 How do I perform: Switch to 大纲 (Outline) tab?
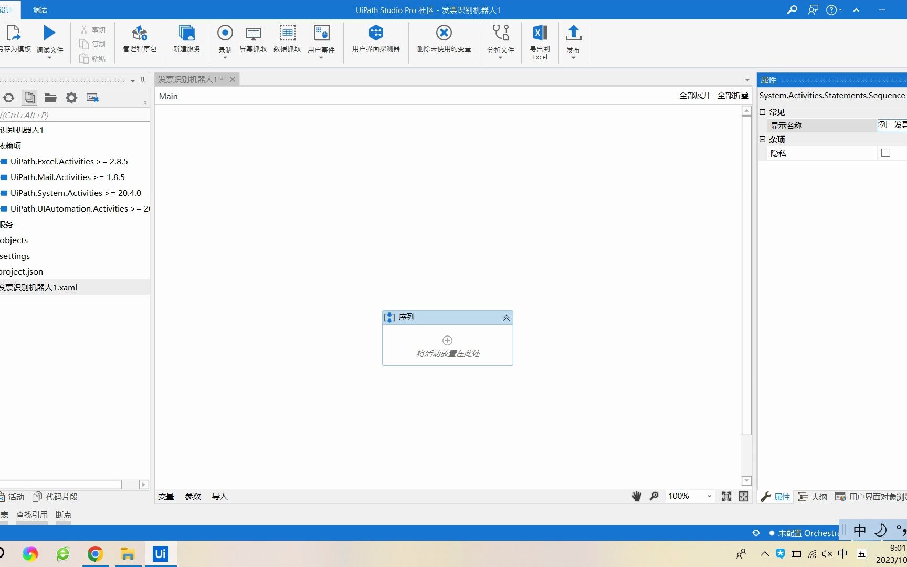[x=812, y=497]
